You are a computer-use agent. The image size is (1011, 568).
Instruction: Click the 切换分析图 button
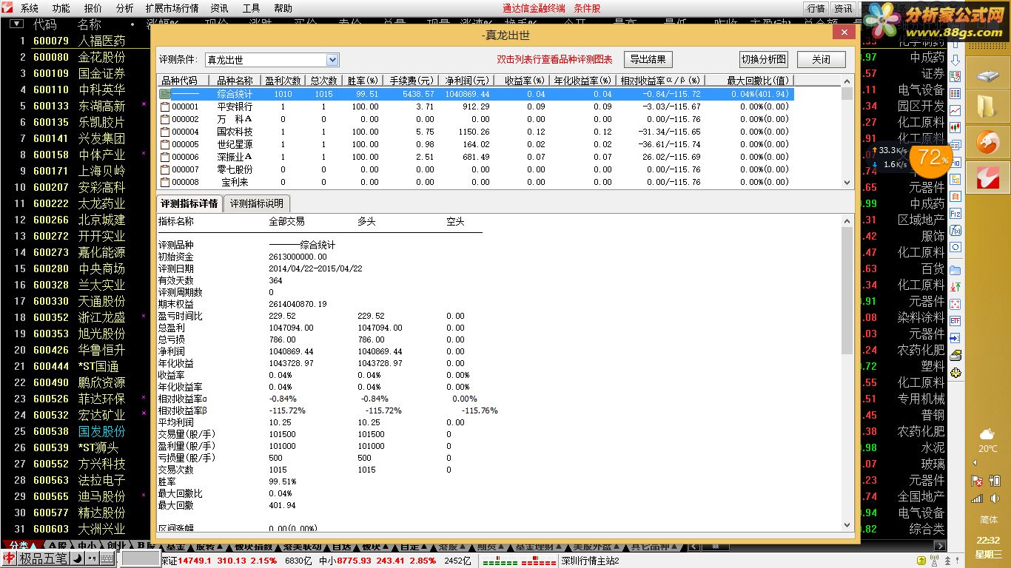[765, 60]
